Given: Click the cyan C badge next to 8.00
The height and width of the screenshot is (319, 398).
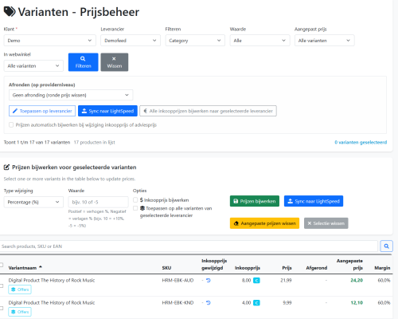Looking at the screenshot, I should point(256,280).
